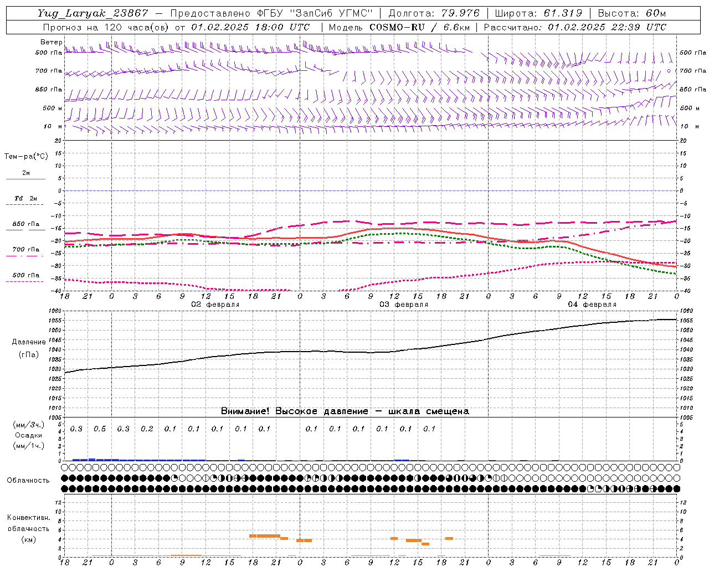Click the Рассчитано: 01.02.2025 22:39 UTC text
The width and height of the screenshot is (709, 567).
[x=575, y=27]
